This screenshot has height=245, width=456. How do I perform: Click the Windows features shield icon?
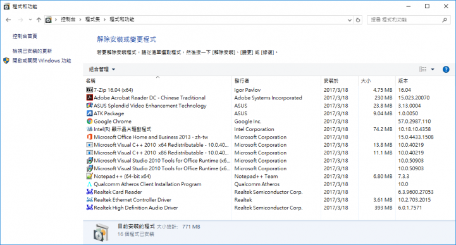[6, 61]
